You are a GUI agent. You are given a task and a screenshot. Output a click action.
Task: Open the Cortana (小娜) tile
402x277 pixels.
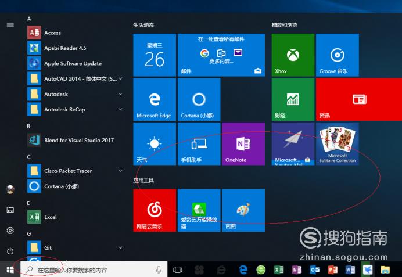[199, 99]
